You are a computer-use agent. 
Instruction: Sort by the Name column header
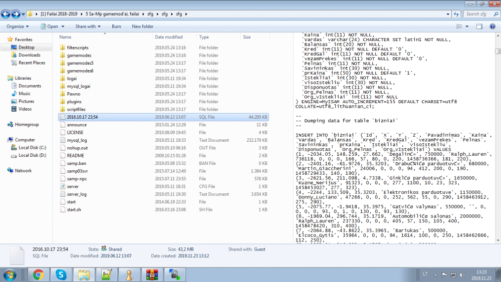click(x=65, y=37)
